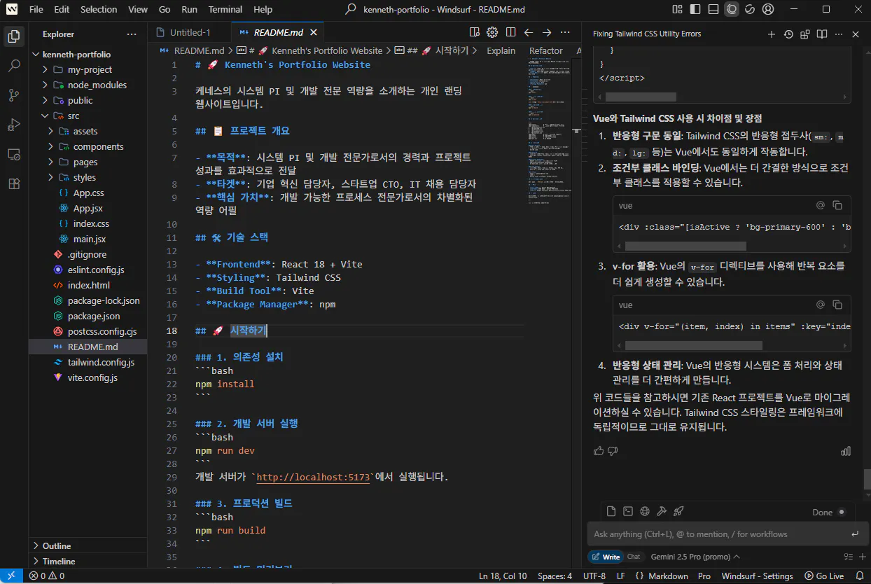Collapse the src folder
The image size is (871, 584).
[88, 116]
